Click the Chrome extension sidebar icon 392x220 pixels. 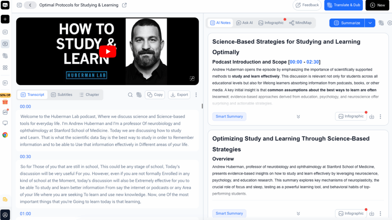coord(5,135)
